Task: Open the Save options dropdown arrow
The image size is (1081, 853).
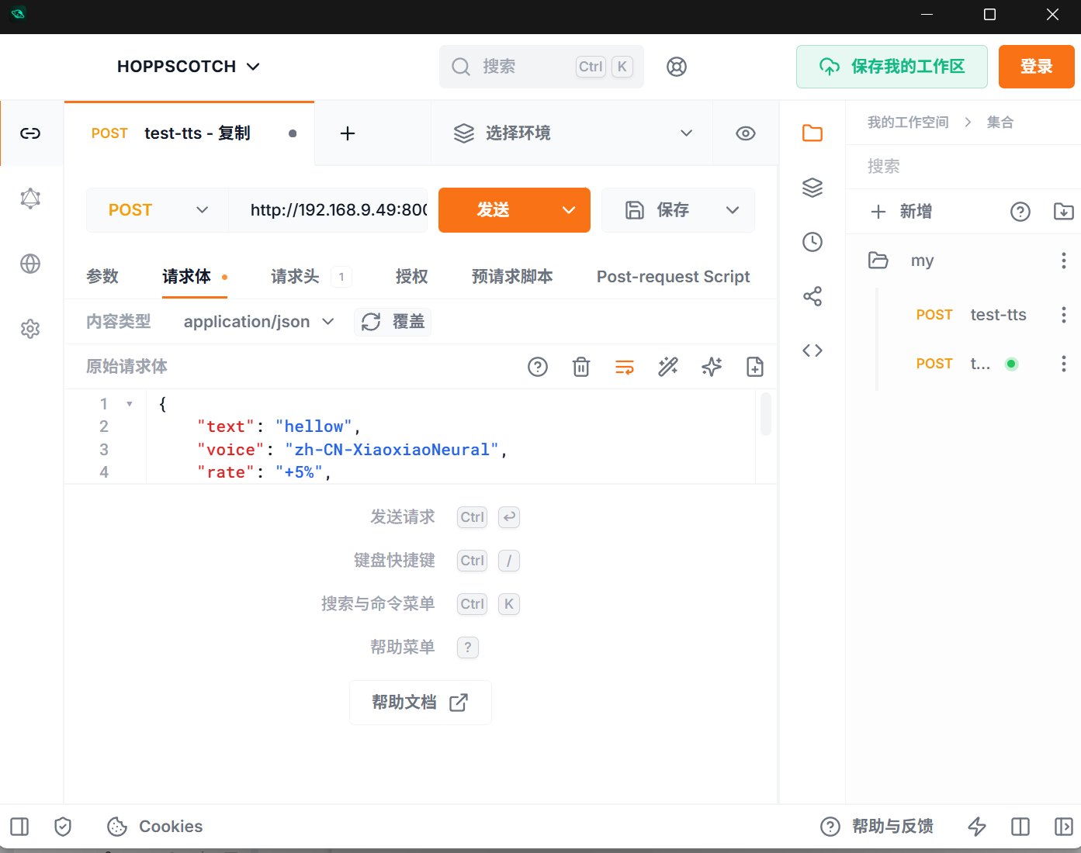Action: pyautogui.click(x=733, y=210)
